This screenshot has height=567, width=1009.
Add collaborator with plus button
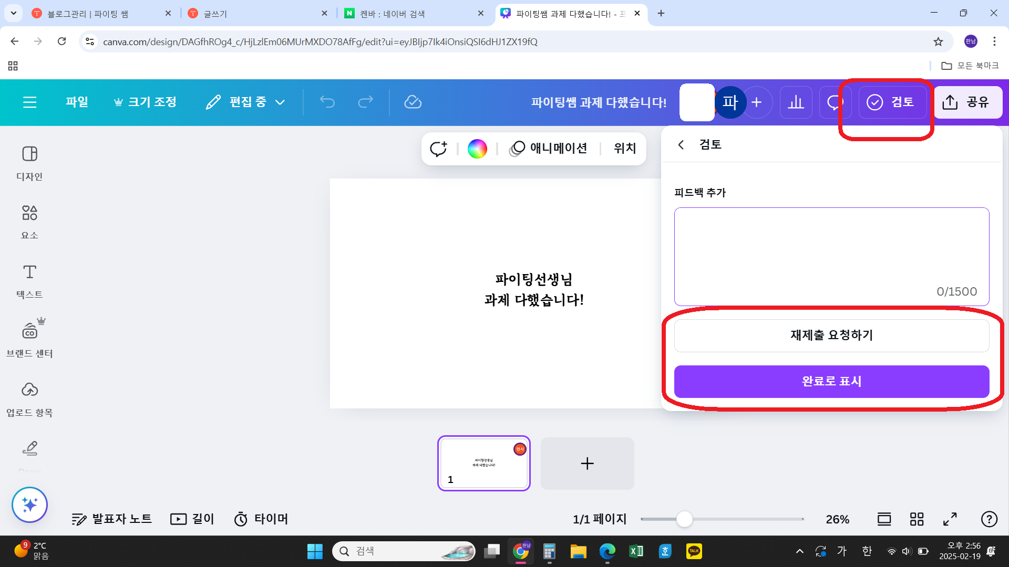757,102
